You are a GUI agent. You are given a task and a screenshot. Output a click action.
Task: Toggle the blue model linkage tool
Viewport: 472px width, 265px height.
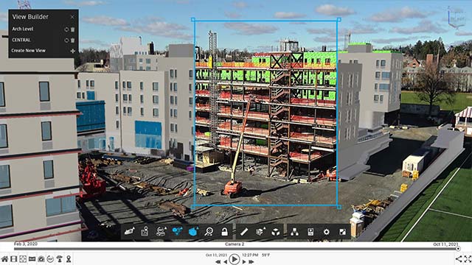pyautogui.click(x=177, y=231)
